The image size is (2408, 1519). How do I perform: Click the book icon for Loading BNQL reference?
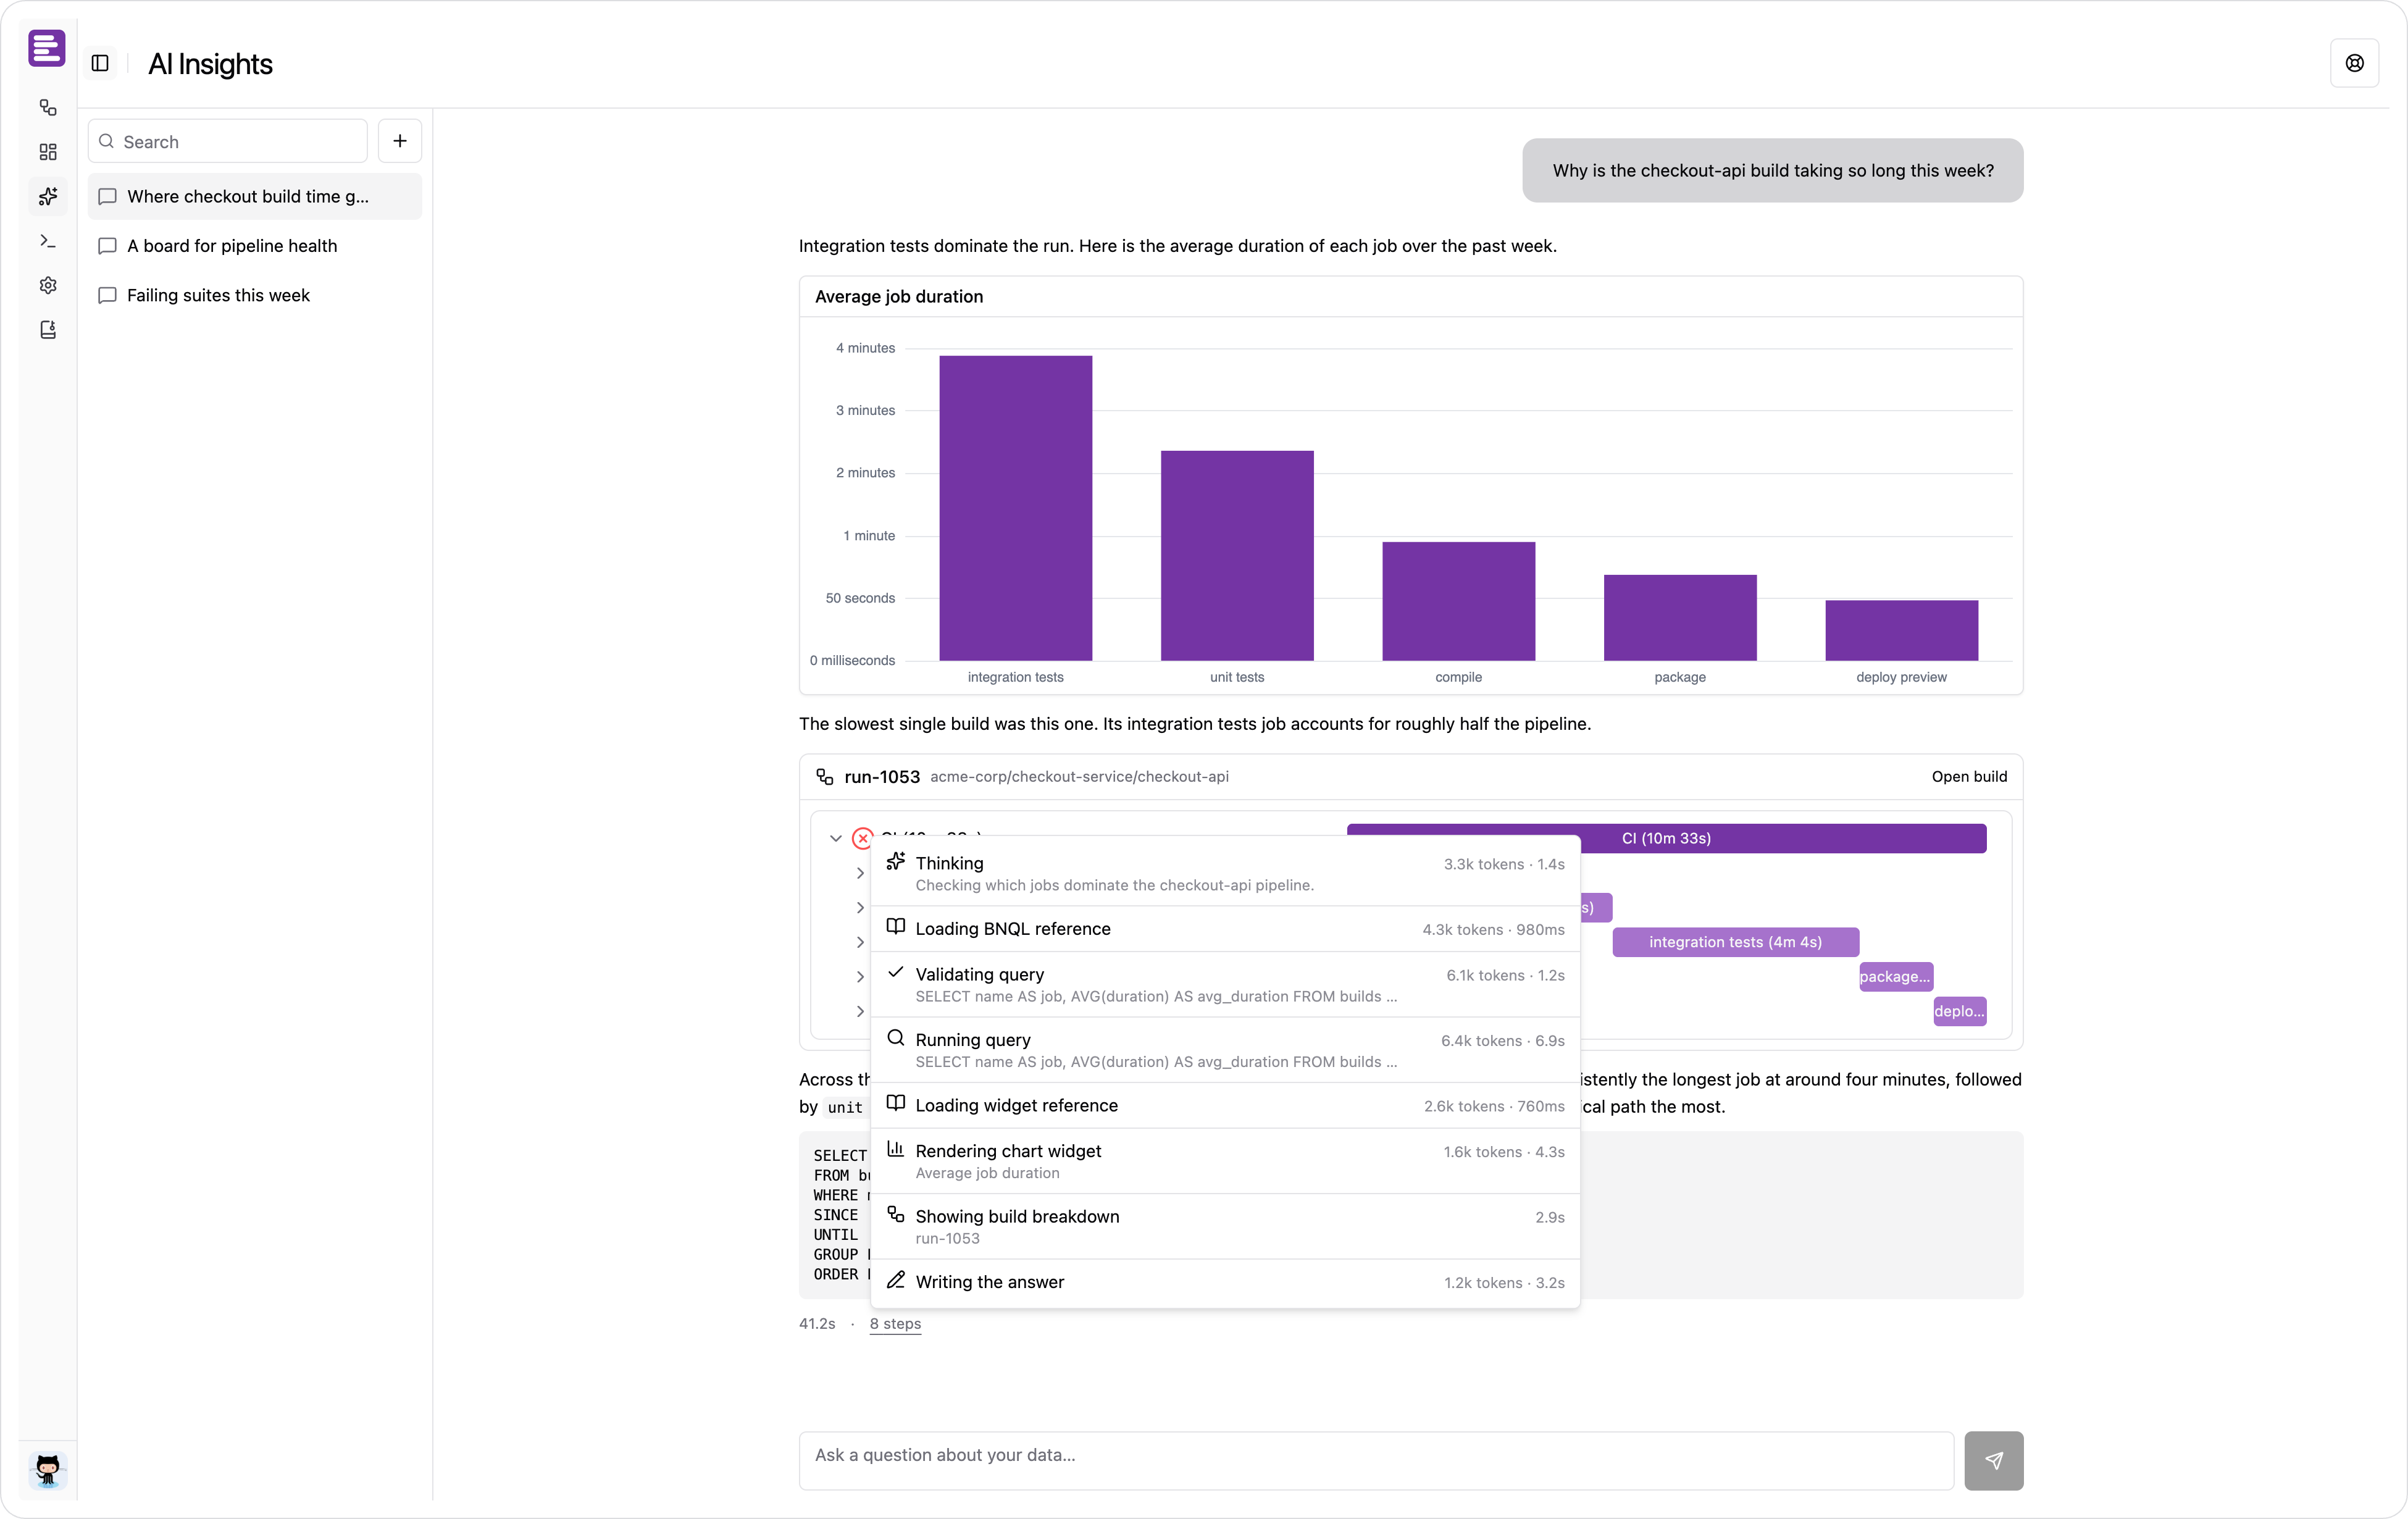click(x=896, y=927)
